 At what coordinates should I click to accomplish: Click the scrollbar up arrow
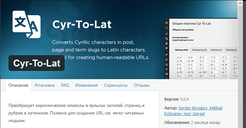coord(240,3)
